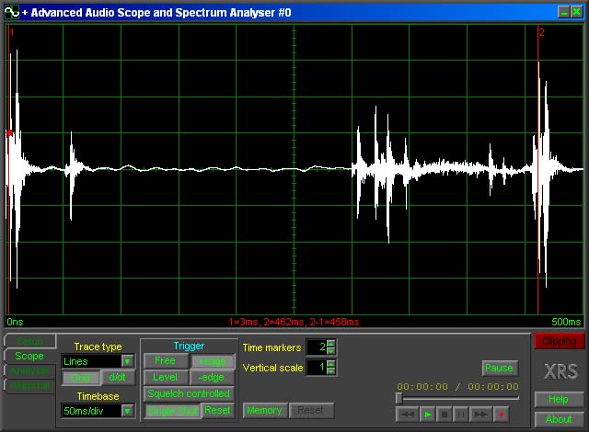Image resolution: width=589 pixels, height=432 pixels.
Task: Toggle the Grid display button
Action: 81,377
